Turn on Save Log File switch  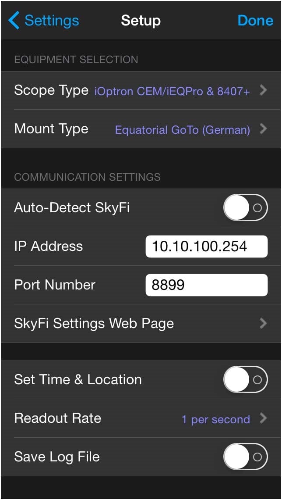pyautogui.click(x=245, y=457)
